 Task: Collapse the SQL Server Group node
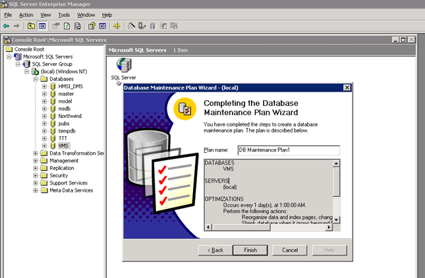(18, 64)
